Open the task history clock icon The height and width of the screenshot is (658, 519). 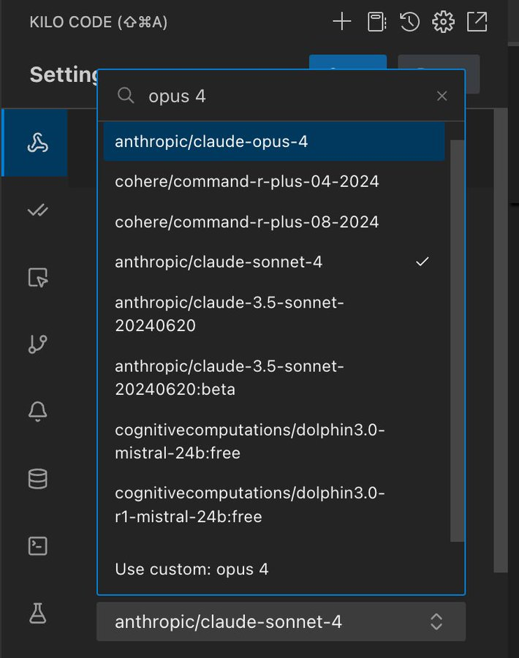pos(409,22)
